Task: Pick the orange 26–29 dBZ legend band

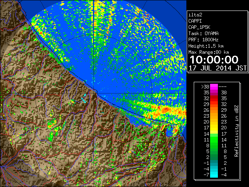Action: coord(214,110)
